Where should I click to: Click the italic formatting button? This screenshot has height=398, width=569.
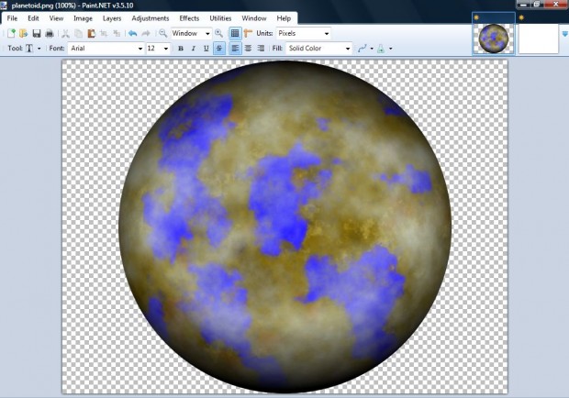pos(194,48)
